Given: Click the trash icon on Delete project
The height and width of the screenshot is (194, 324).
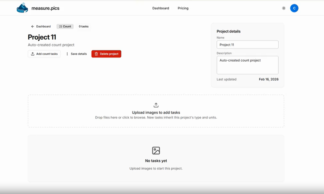Looking at the screenshot, I should (96, 54).
